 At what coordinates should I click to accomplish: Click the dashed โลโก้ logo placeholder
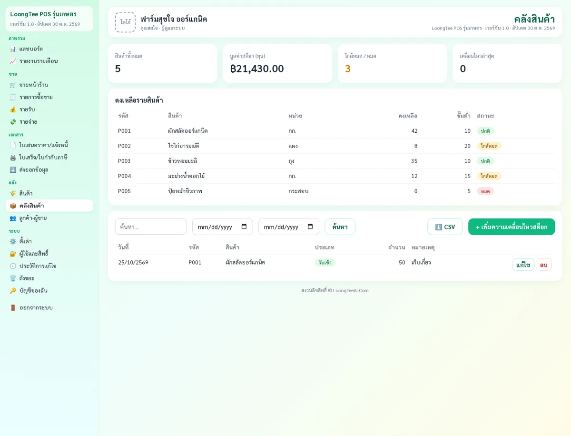tap(125, 22)
